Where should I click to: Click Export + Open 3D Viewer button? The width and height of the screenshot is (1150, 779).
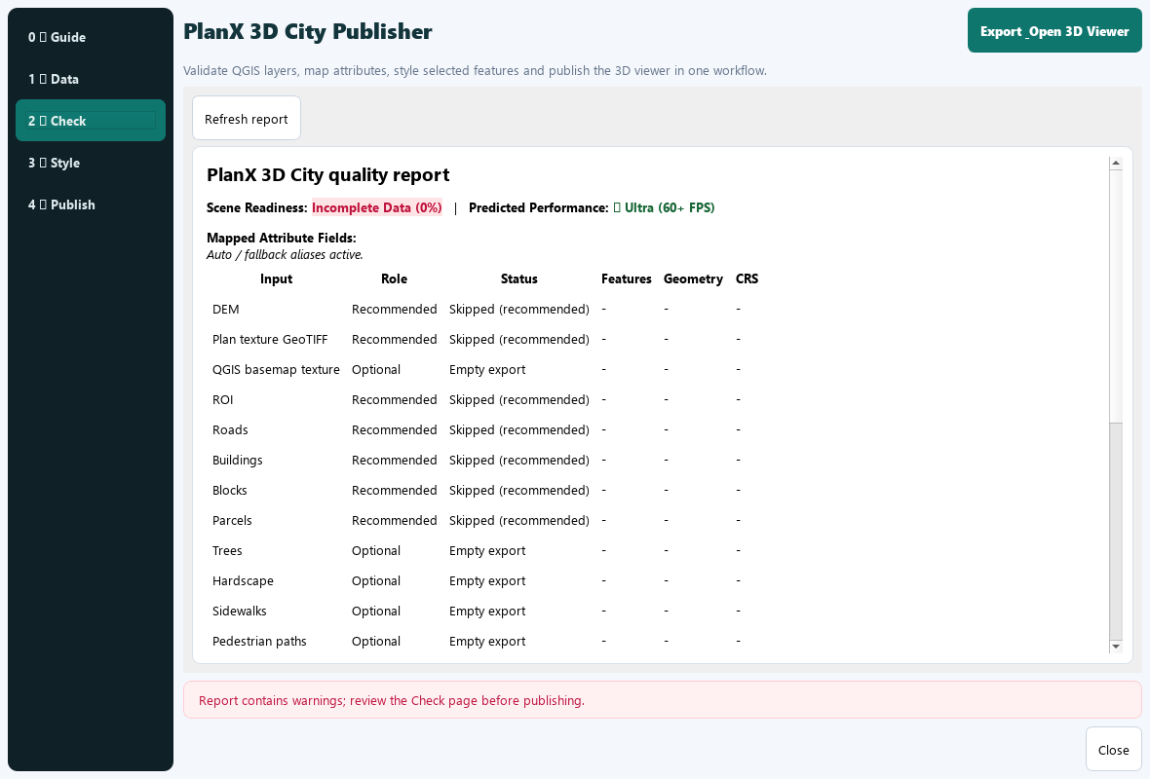1054,31
